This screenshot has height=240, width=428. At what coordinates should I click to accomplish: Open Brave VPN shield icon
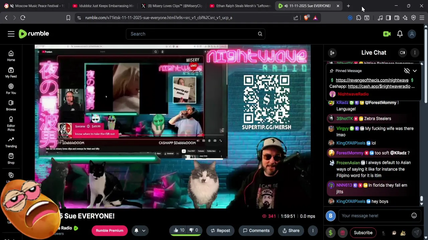(413, 18)
